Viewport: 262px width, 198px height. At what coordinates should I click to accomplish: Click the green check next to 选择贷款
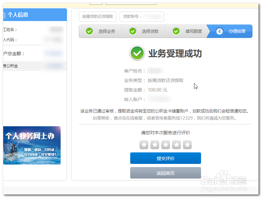point(133,31)
